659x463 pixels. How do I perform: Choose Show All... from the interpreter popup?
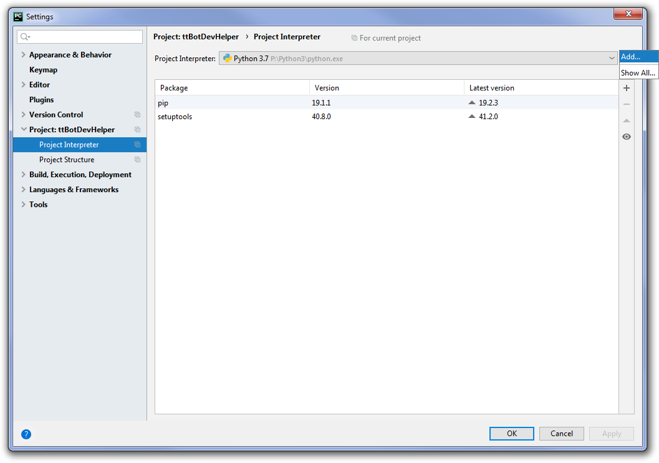click(x=638, y=73)
